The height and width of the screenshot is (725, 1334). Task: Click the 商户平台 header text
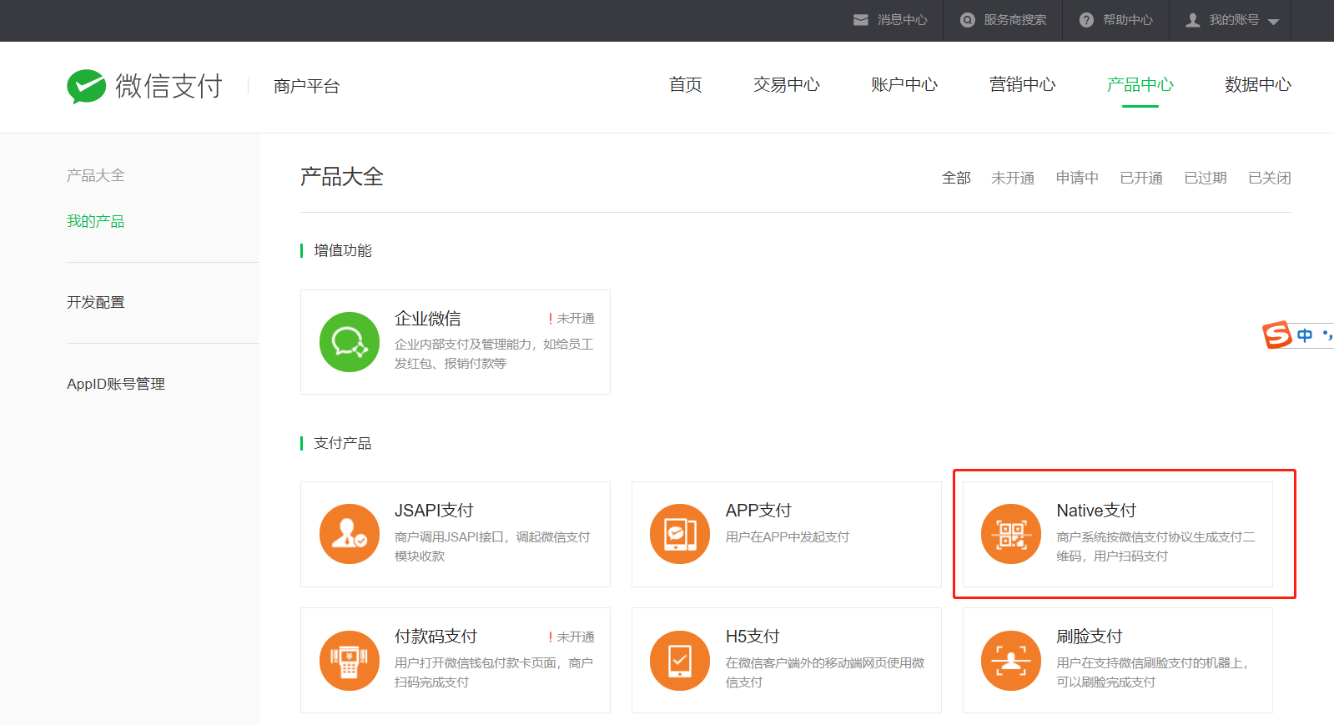tap(307, 86)
